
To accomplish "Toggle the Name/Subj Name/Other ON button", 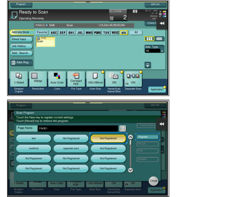I will pyautogui.click(x=114, y=79).
